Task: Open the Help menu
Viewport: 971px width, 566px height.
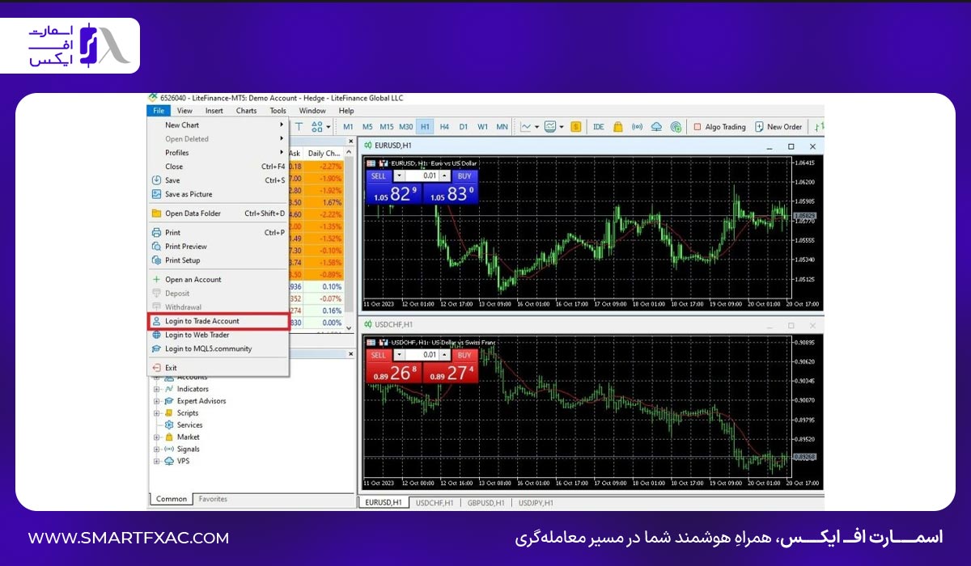Action: click(x=346, y=111)
